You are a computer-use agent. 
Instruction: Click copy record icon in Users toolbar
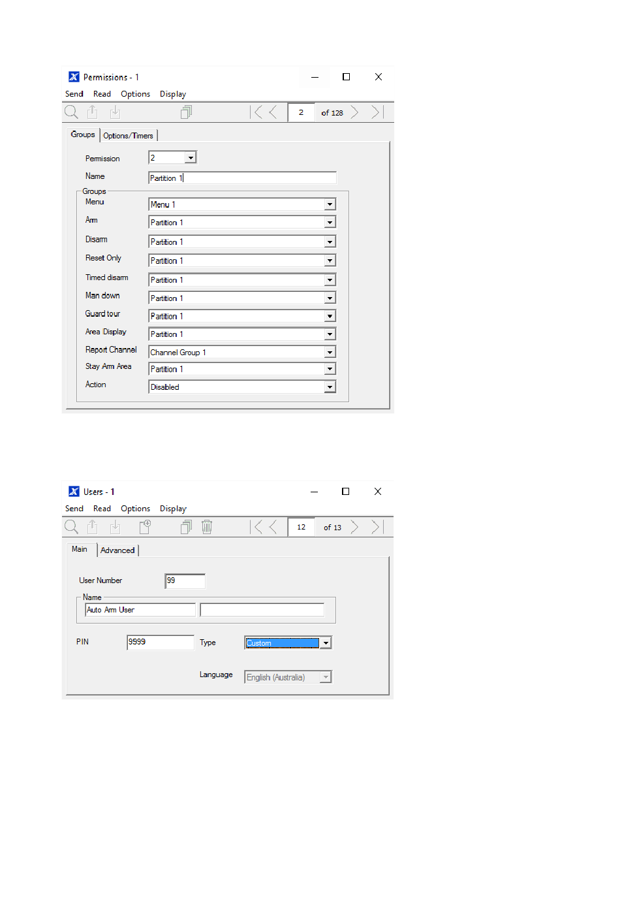pos(186,527)
